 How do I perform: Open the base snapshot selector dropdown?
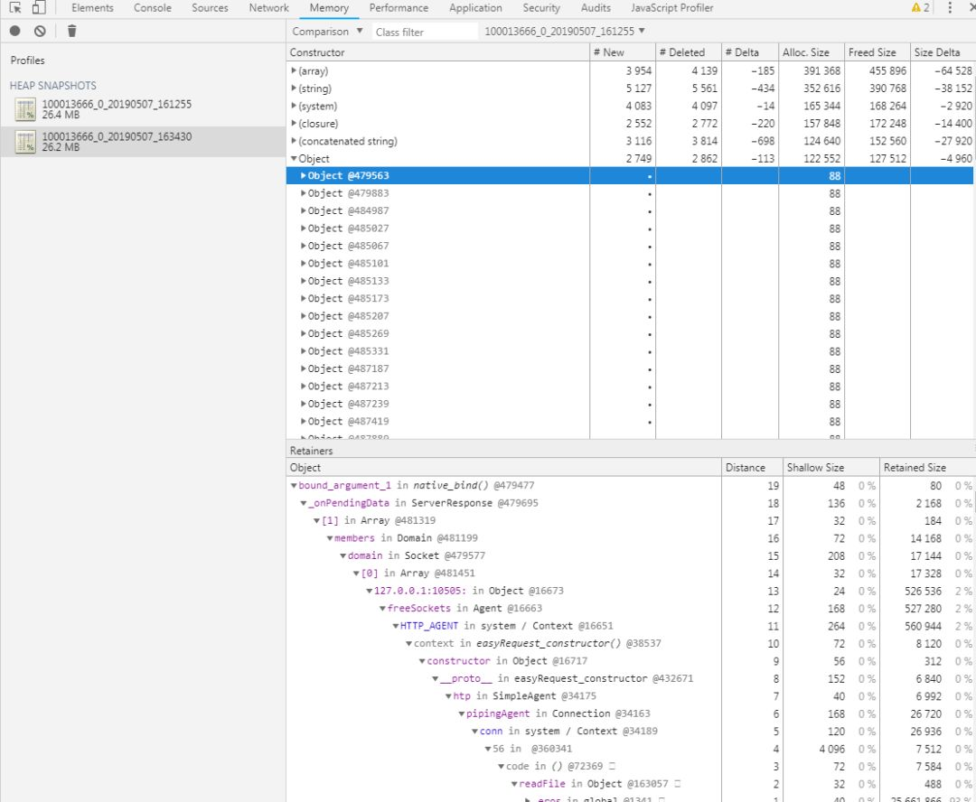pos(566,32)
